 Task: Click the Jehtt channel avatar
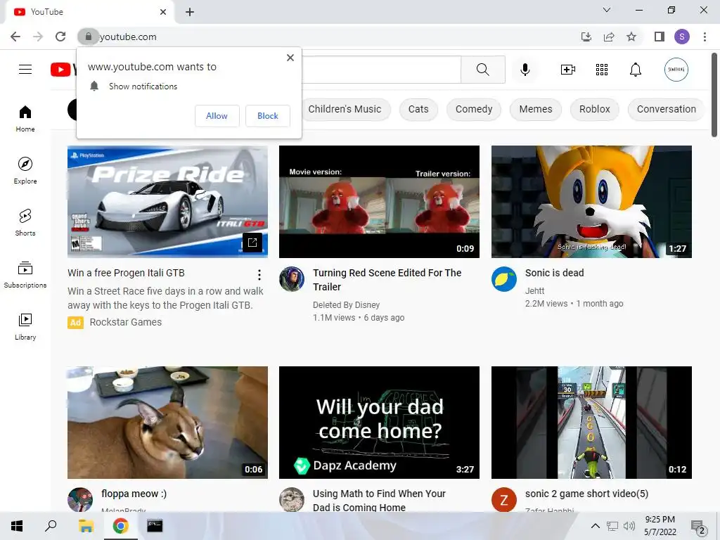tap(503, 278)
